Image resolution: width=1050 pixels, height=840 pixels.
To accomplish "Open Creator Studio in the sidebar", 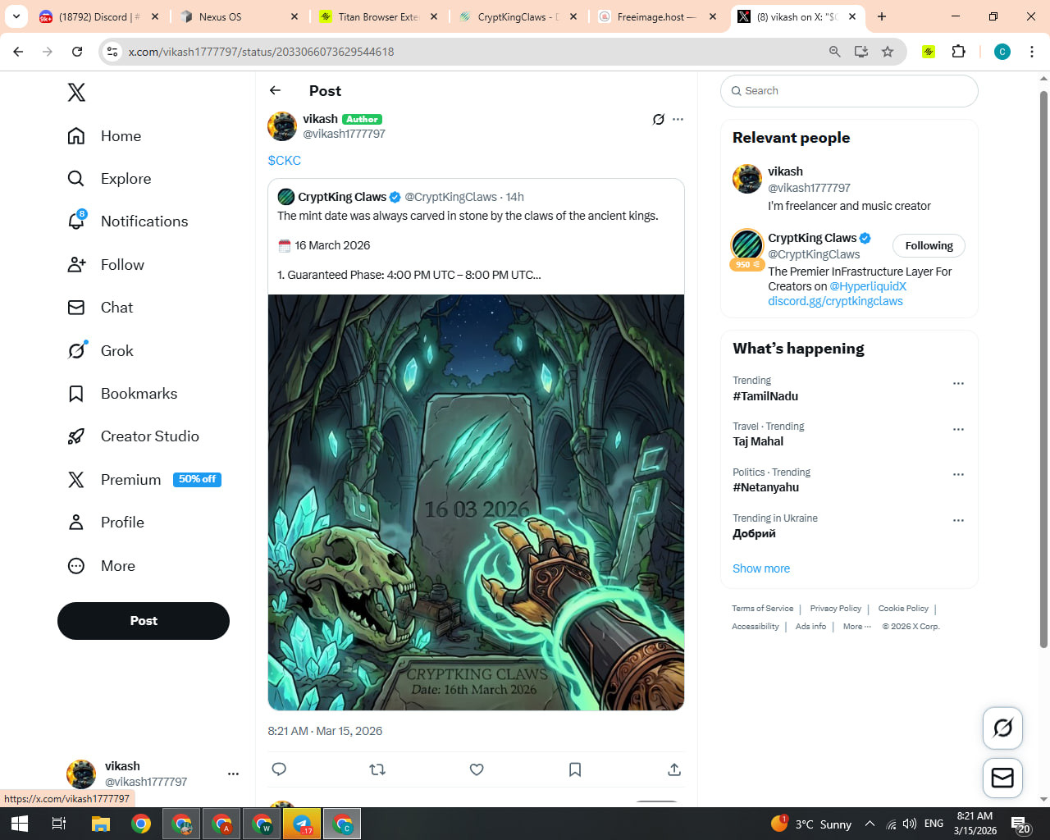I will tap(134, 436).
